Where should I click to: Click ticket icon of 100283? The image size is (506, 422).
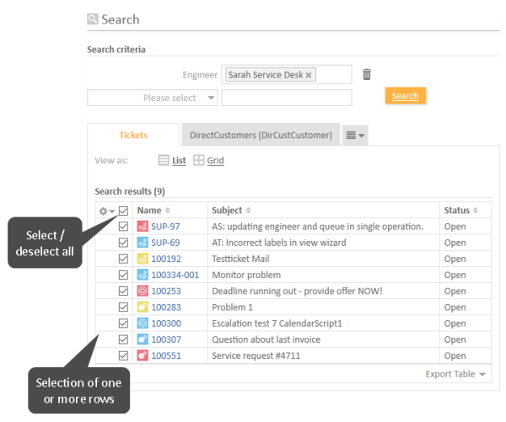click(x=143, y=307)
